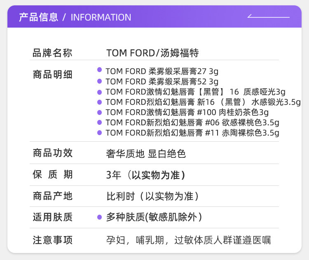Click the 品牌名称 row label
Viewport: 309px width, 260px height.
[x=52, y=53]
